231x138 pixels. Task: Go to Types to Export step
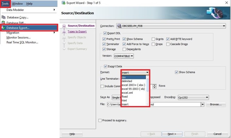point(77,32)
